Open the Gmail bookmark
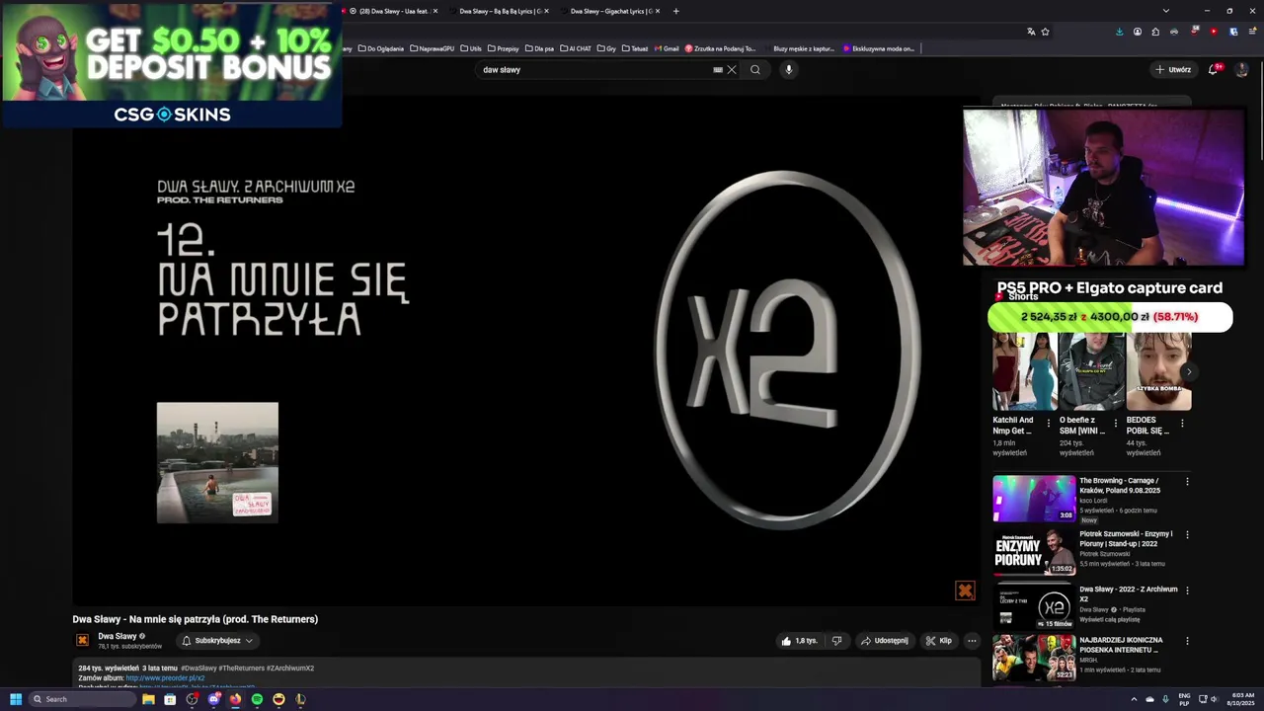Image resolution: width=1264 pixels, height=711 pixels. (666, 48)
